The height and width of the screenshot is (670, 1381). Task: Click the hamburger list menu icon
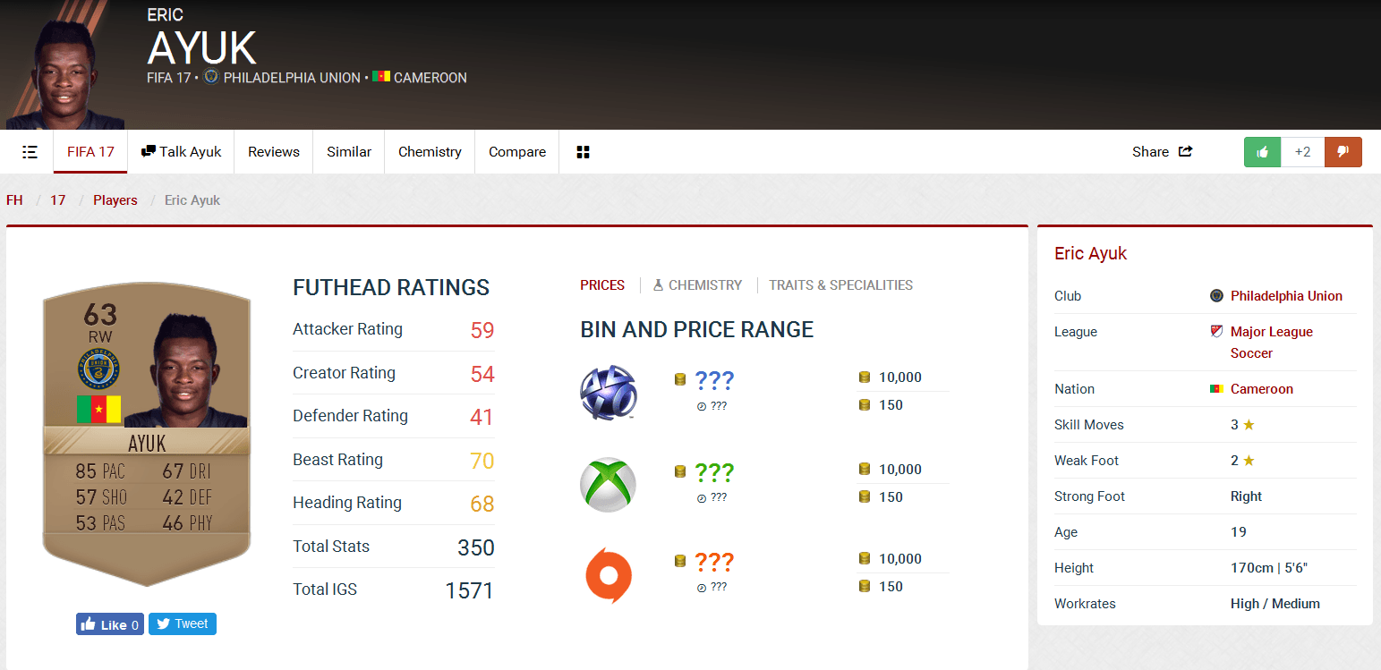(30, 152)
